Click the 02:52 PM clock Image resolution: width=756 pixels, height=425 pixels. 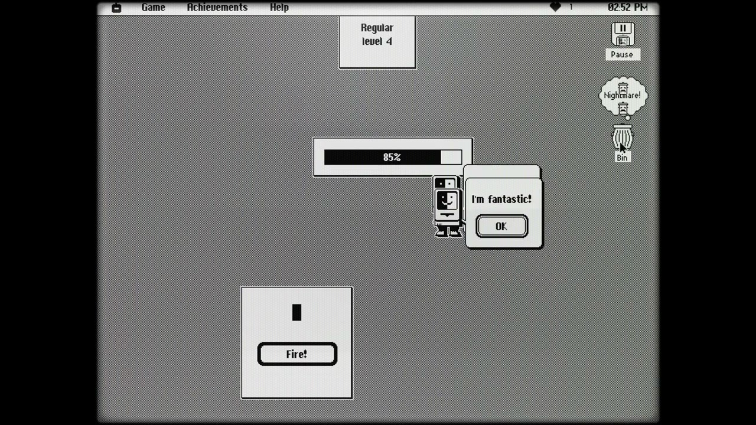[x=627, y=7]
